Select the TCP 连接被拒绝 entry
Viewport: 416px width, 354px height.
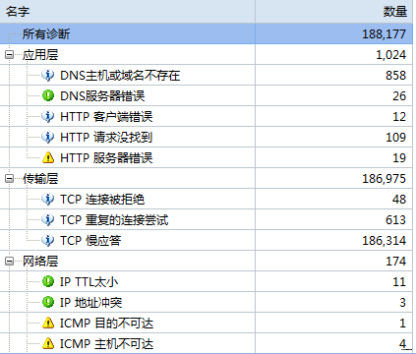click(x=102, y=200)
